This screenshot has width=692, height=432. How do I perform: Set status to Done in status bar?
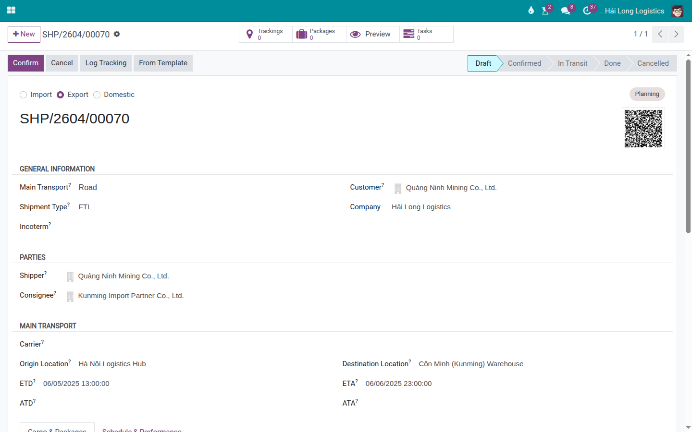612,63
